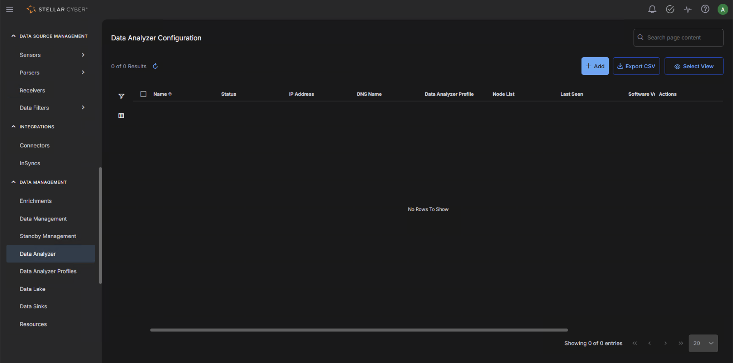
Task: Toggle the select-all rows checkbox
Action: 143,94
